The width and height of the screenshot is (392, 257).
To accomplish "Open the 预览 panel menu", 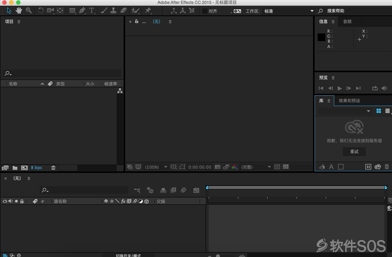I will tap(333, 78).
